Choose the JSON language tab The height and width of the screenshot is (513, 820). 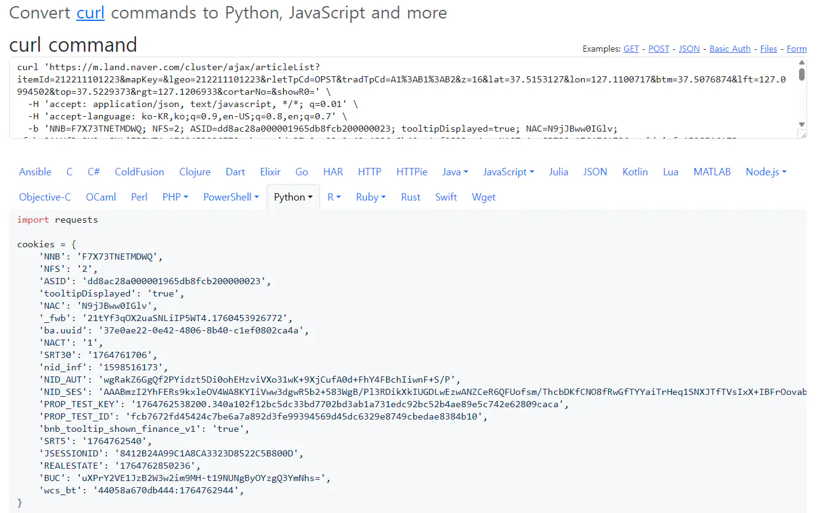click(x=595, y=172)
